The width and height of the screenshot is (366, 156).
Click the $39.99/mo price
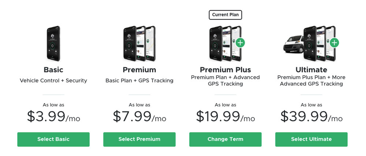[311, 117]
